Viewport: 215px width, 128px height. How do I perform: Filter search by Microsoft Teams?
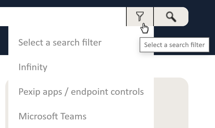point(53,116)
